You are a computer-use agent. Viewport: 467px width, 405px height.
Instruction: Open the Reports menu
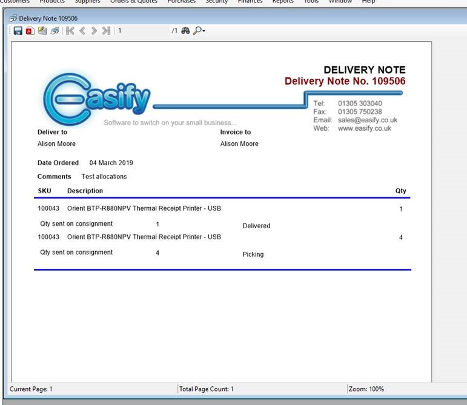click(283, 2)
